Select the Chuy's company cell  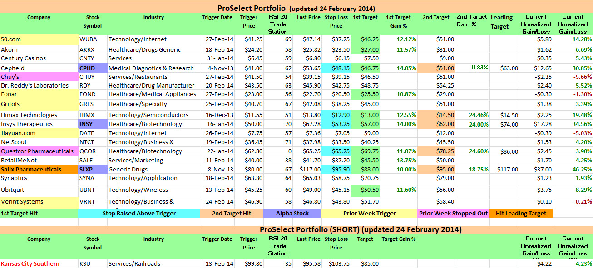click(39, 77)
